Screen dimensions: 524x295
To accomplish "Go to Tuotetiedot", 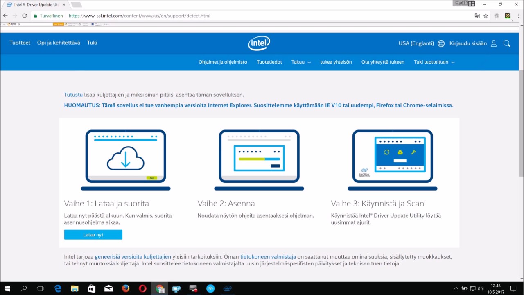I will (x=269, y=62).
